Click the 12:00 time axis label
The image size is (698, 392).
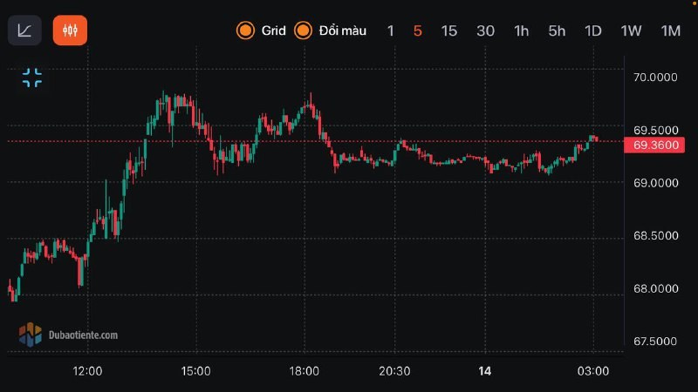(x=88, y=371)
